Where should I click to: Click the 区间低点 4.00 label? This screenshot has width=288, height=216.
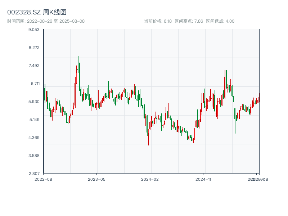220,21
